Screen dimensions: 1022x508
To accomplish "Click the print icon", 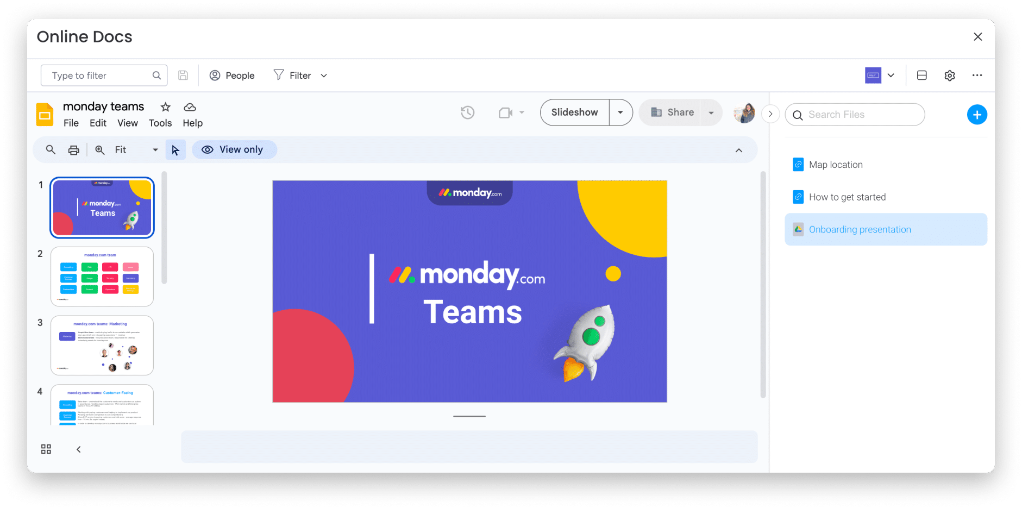I will [x=74, y=150].
